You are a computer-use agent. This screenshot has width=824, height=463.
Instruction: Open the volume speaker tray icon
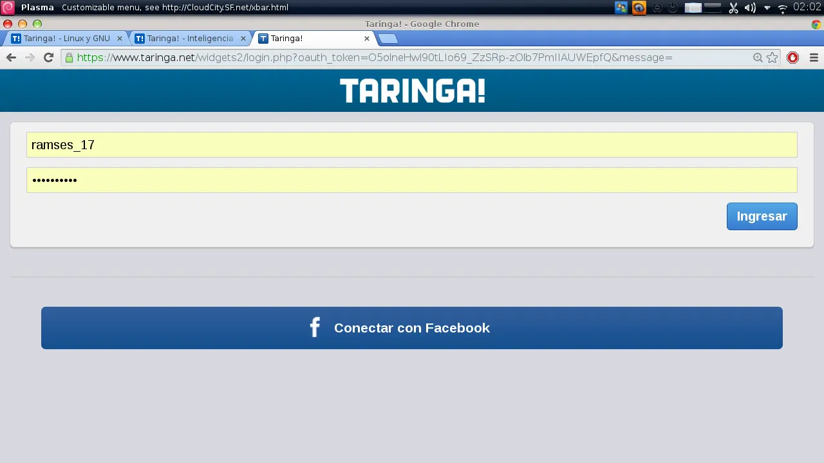[x=750, y=8]
